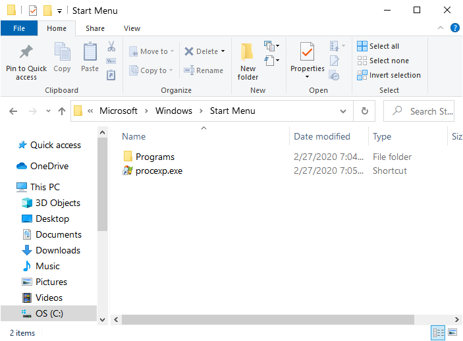Click the Windows breadcrumb segment
463x341 pixels.
(174, 111)
